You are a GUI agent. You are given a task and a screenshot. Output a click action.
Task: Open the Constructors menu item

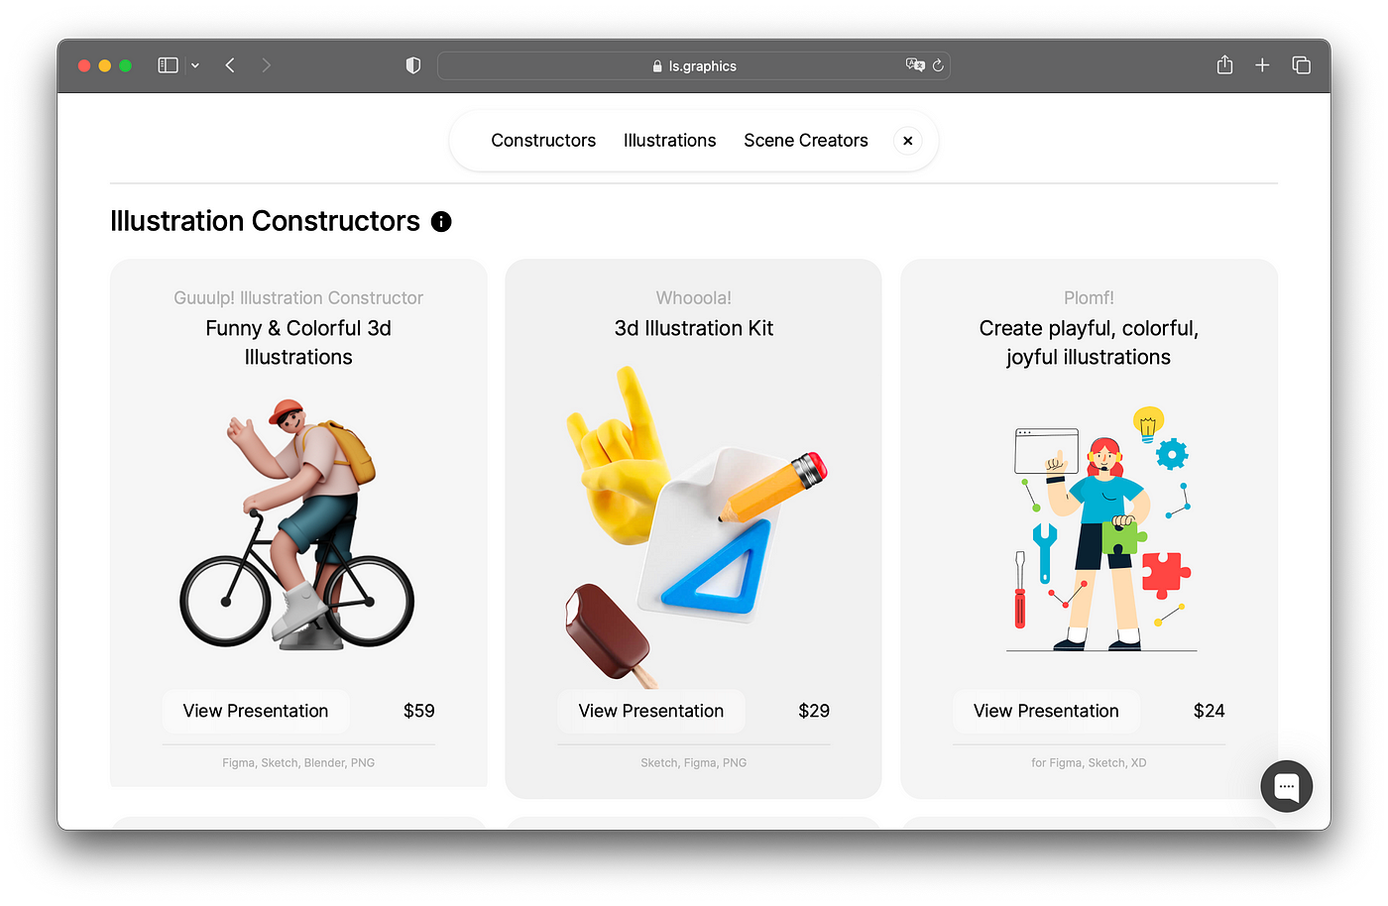[x=543, y=141]
